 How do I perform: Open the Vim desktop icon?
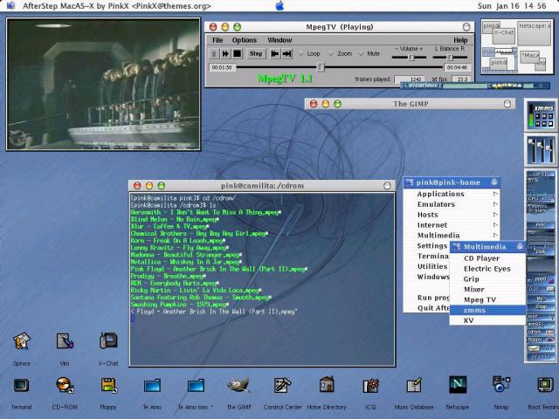(x=65, y=342)
